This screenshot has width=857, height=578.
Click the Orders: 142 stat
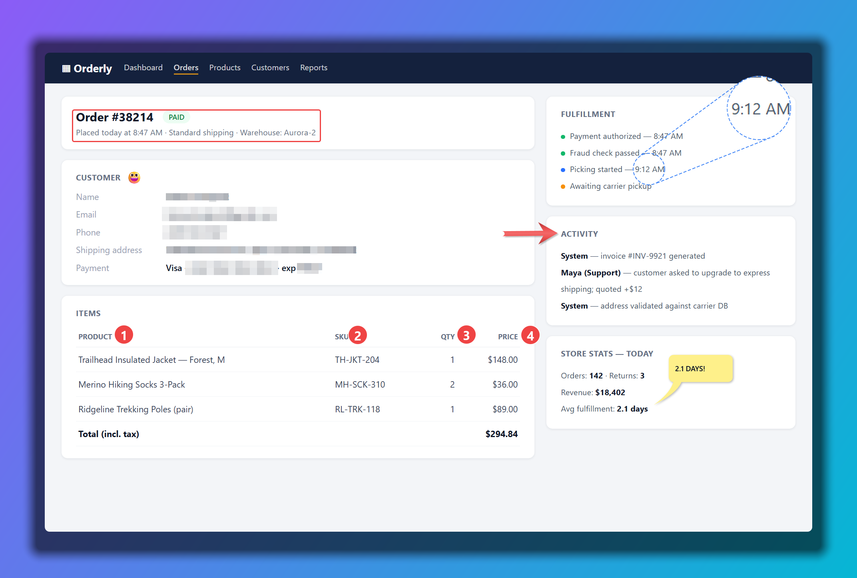tap(582, 376)
